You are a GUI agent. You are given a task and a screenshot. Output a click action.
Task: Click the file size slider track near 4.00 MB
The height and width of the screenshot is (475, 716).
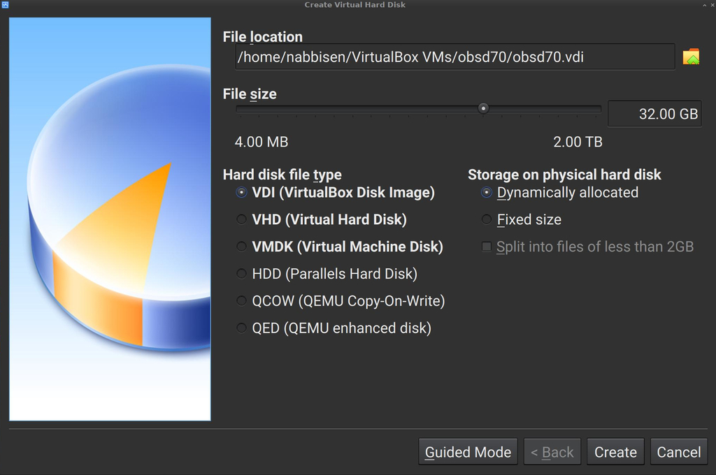(242, 108)
